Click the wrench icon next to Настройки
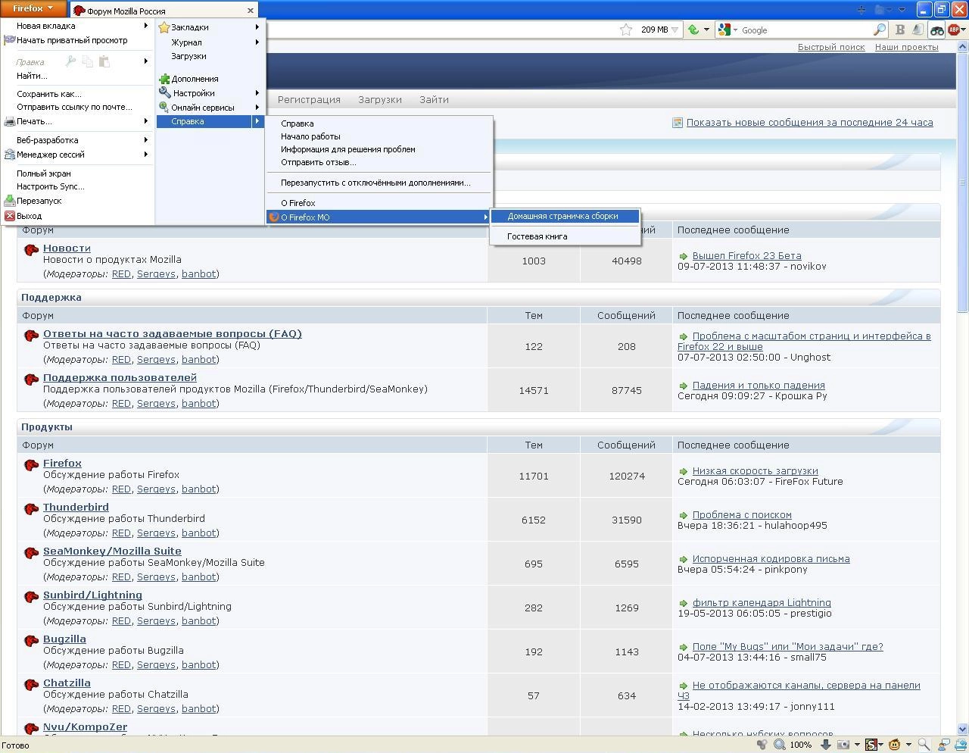 [164, 92]
